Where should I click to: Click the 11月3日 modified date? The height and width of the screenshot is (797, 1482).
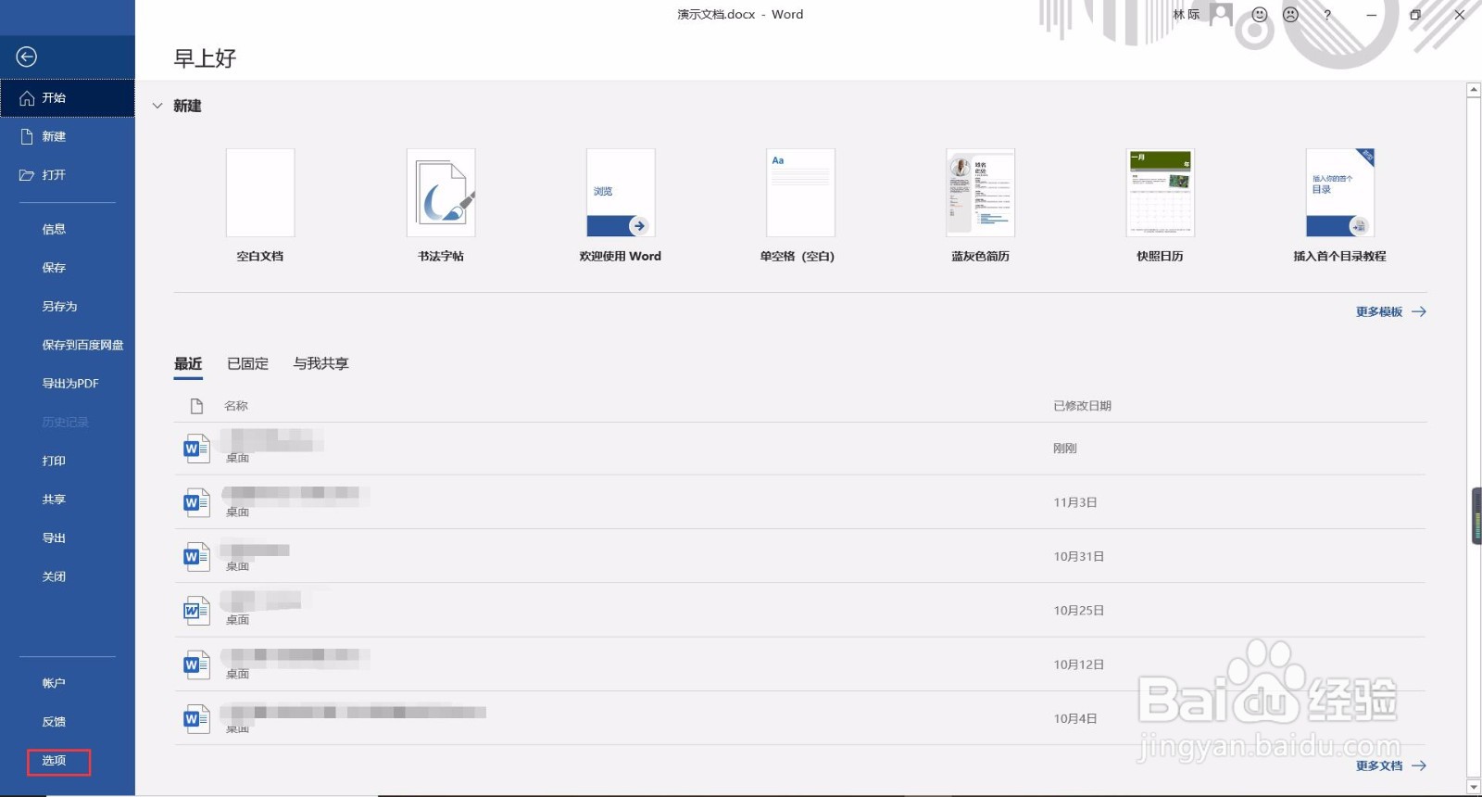tap(1075, 502)
